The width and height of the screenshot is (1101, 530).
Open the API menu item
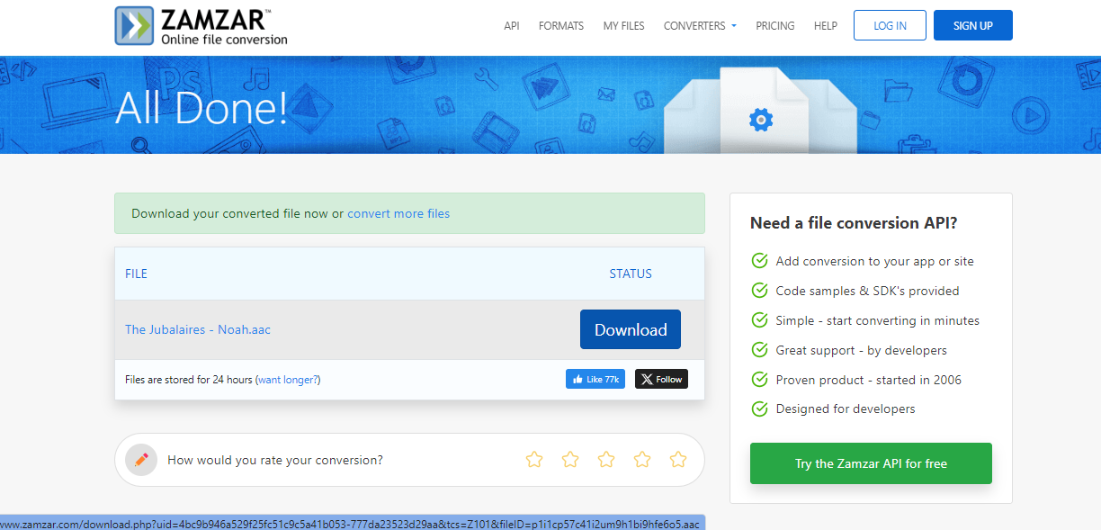point(512,26)
